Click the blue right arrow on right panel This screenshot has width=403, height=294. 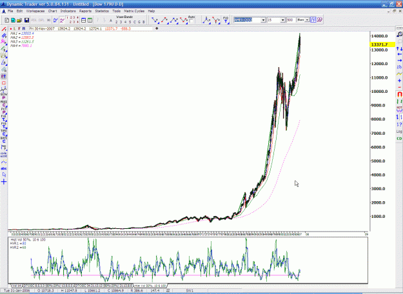399,61
